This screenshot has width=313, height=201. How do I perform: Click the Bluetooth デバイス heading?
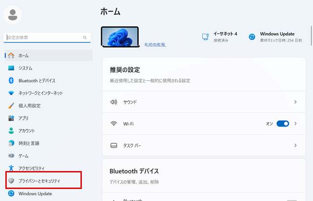(x=134, y=171)
